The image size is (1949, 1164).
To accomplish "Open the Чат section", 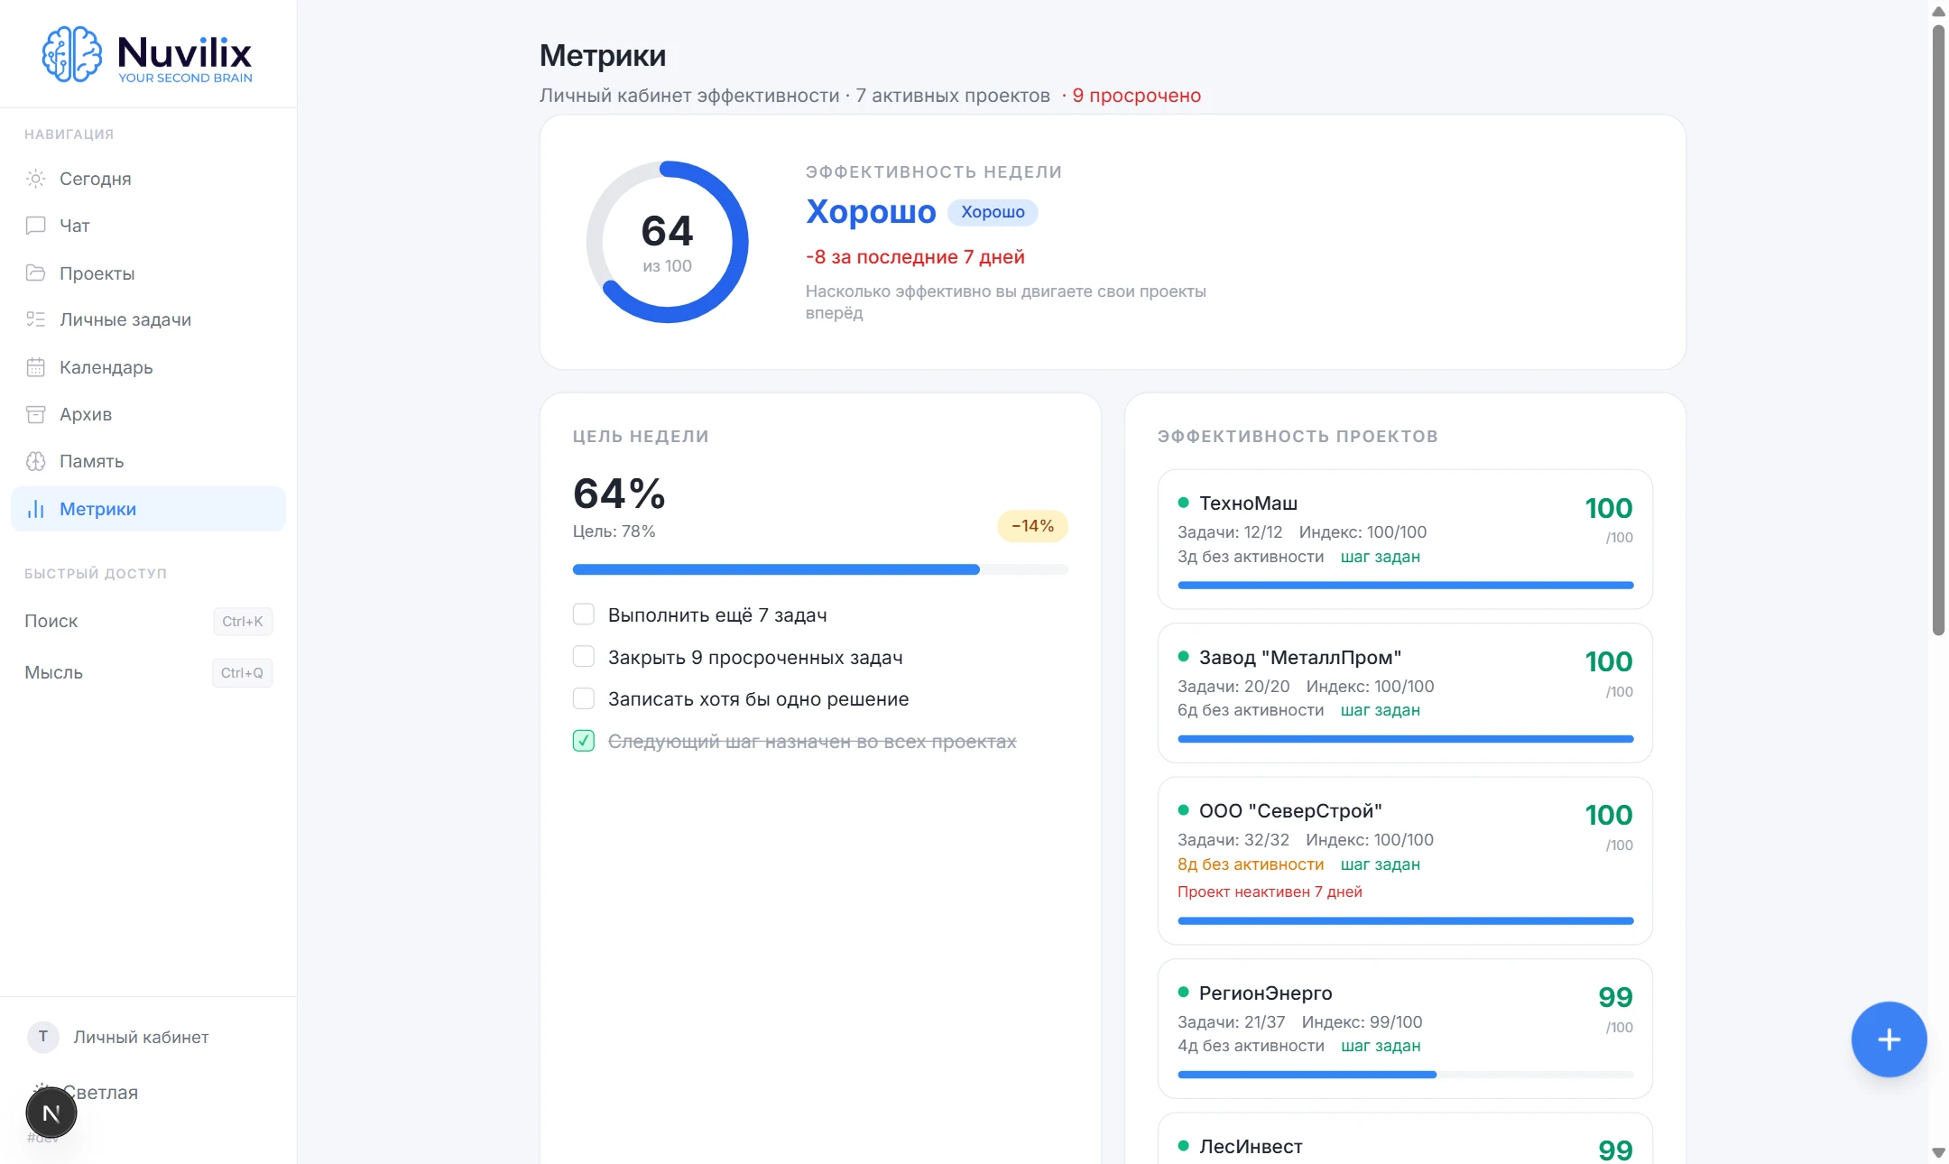I will pyautogui.click(x=148, y=226).
